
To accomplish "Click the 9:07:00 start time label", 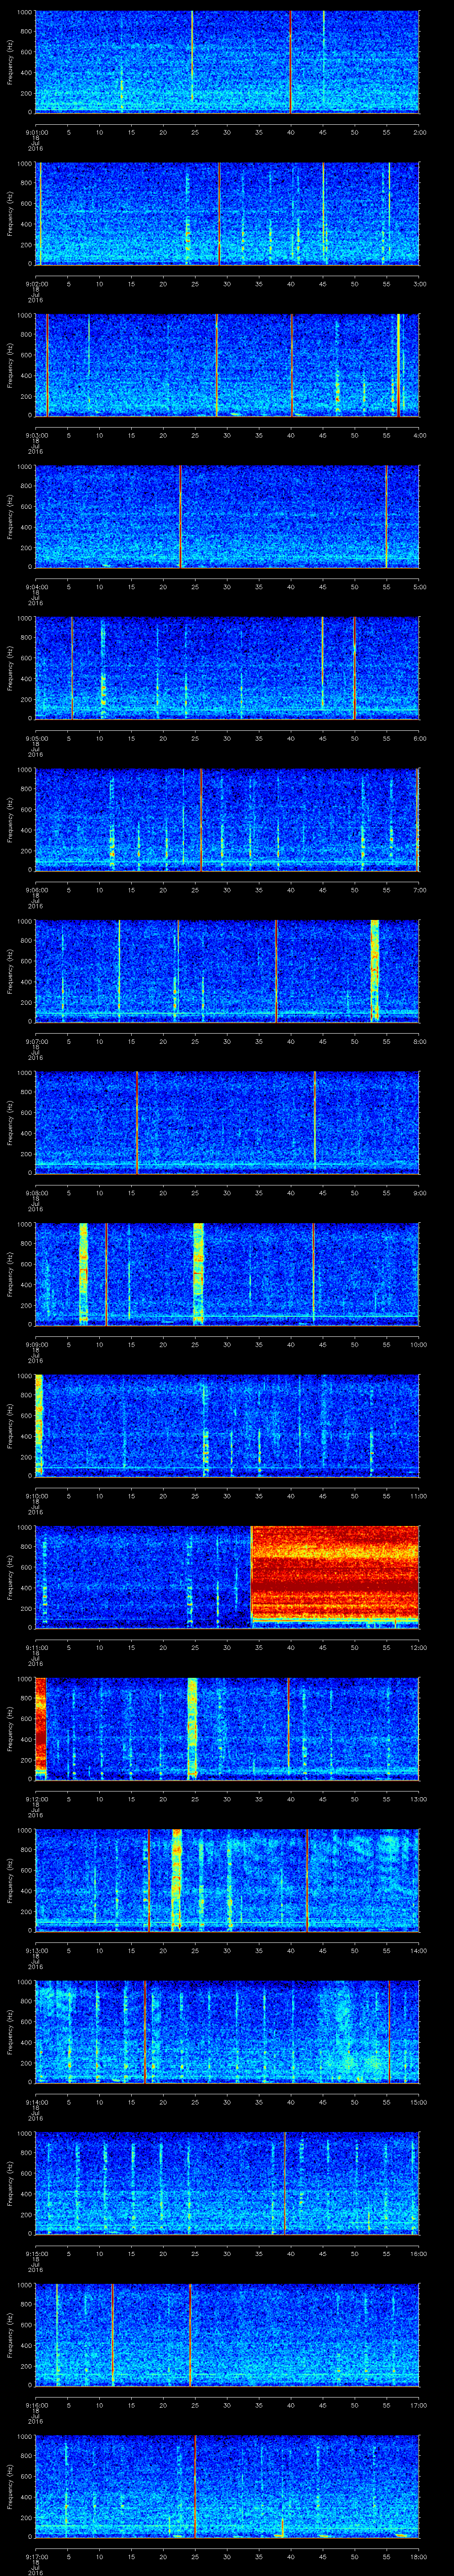I will 36,1041.
